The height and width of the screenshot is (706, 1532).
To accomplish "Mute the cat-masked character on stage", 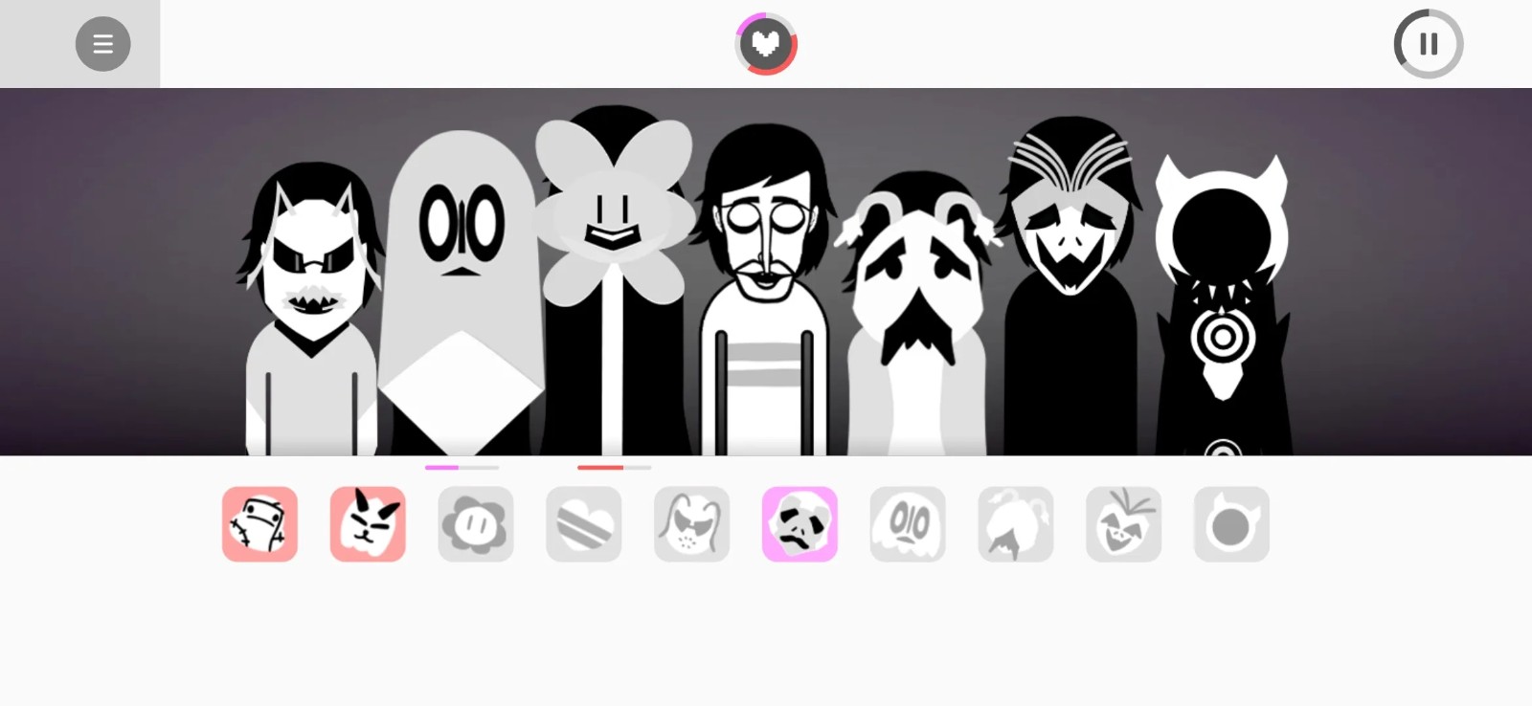I will [x=309, y=316].
